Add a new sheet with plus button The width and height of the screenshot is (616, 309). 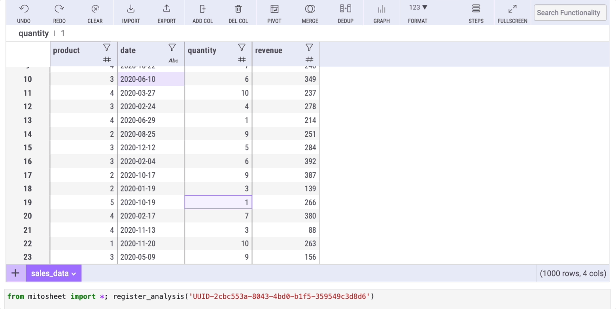[x=15, y=273]
